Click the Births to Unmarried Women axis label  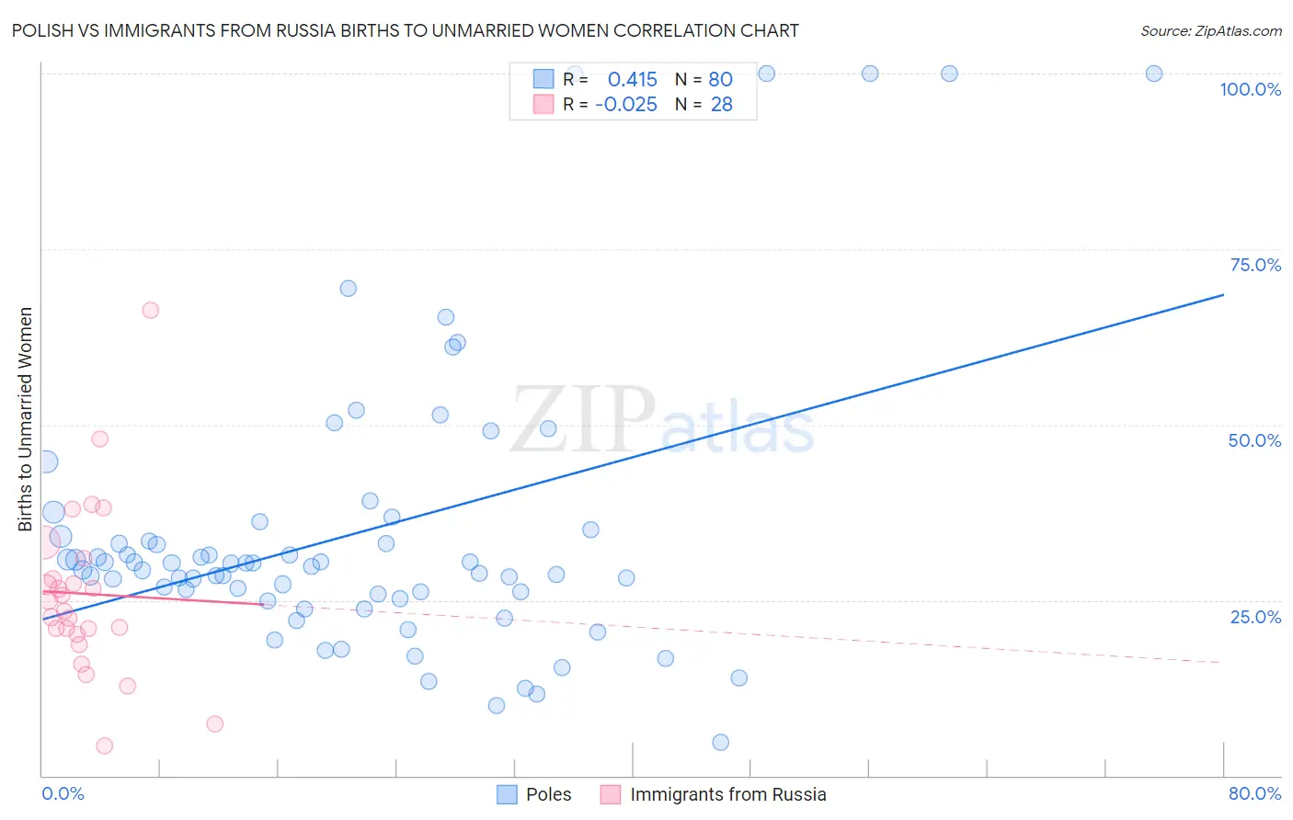tap(25, 419)
